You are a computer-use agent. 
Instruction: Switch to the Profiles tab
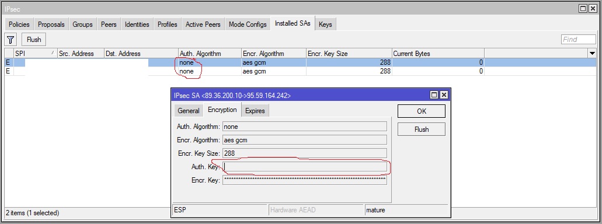[x=168, y=24]
